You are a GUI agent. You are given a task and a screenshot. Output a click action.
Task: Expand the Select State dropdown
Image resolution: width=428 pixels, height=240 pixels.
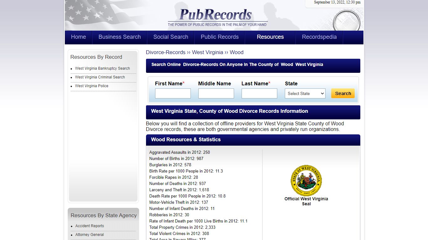[x=305, y=93]
